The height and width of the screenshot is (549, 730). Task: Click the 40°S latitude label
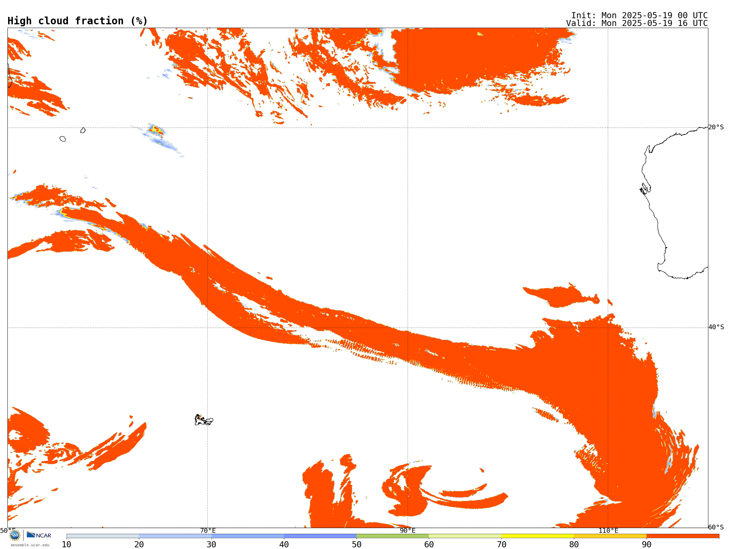(716, 327)
